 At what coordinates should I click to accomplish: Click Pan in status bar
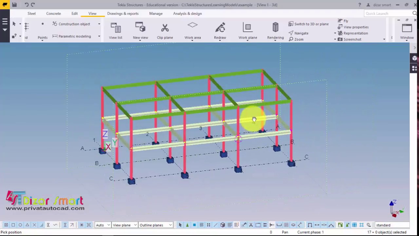(x=285, y=232)
